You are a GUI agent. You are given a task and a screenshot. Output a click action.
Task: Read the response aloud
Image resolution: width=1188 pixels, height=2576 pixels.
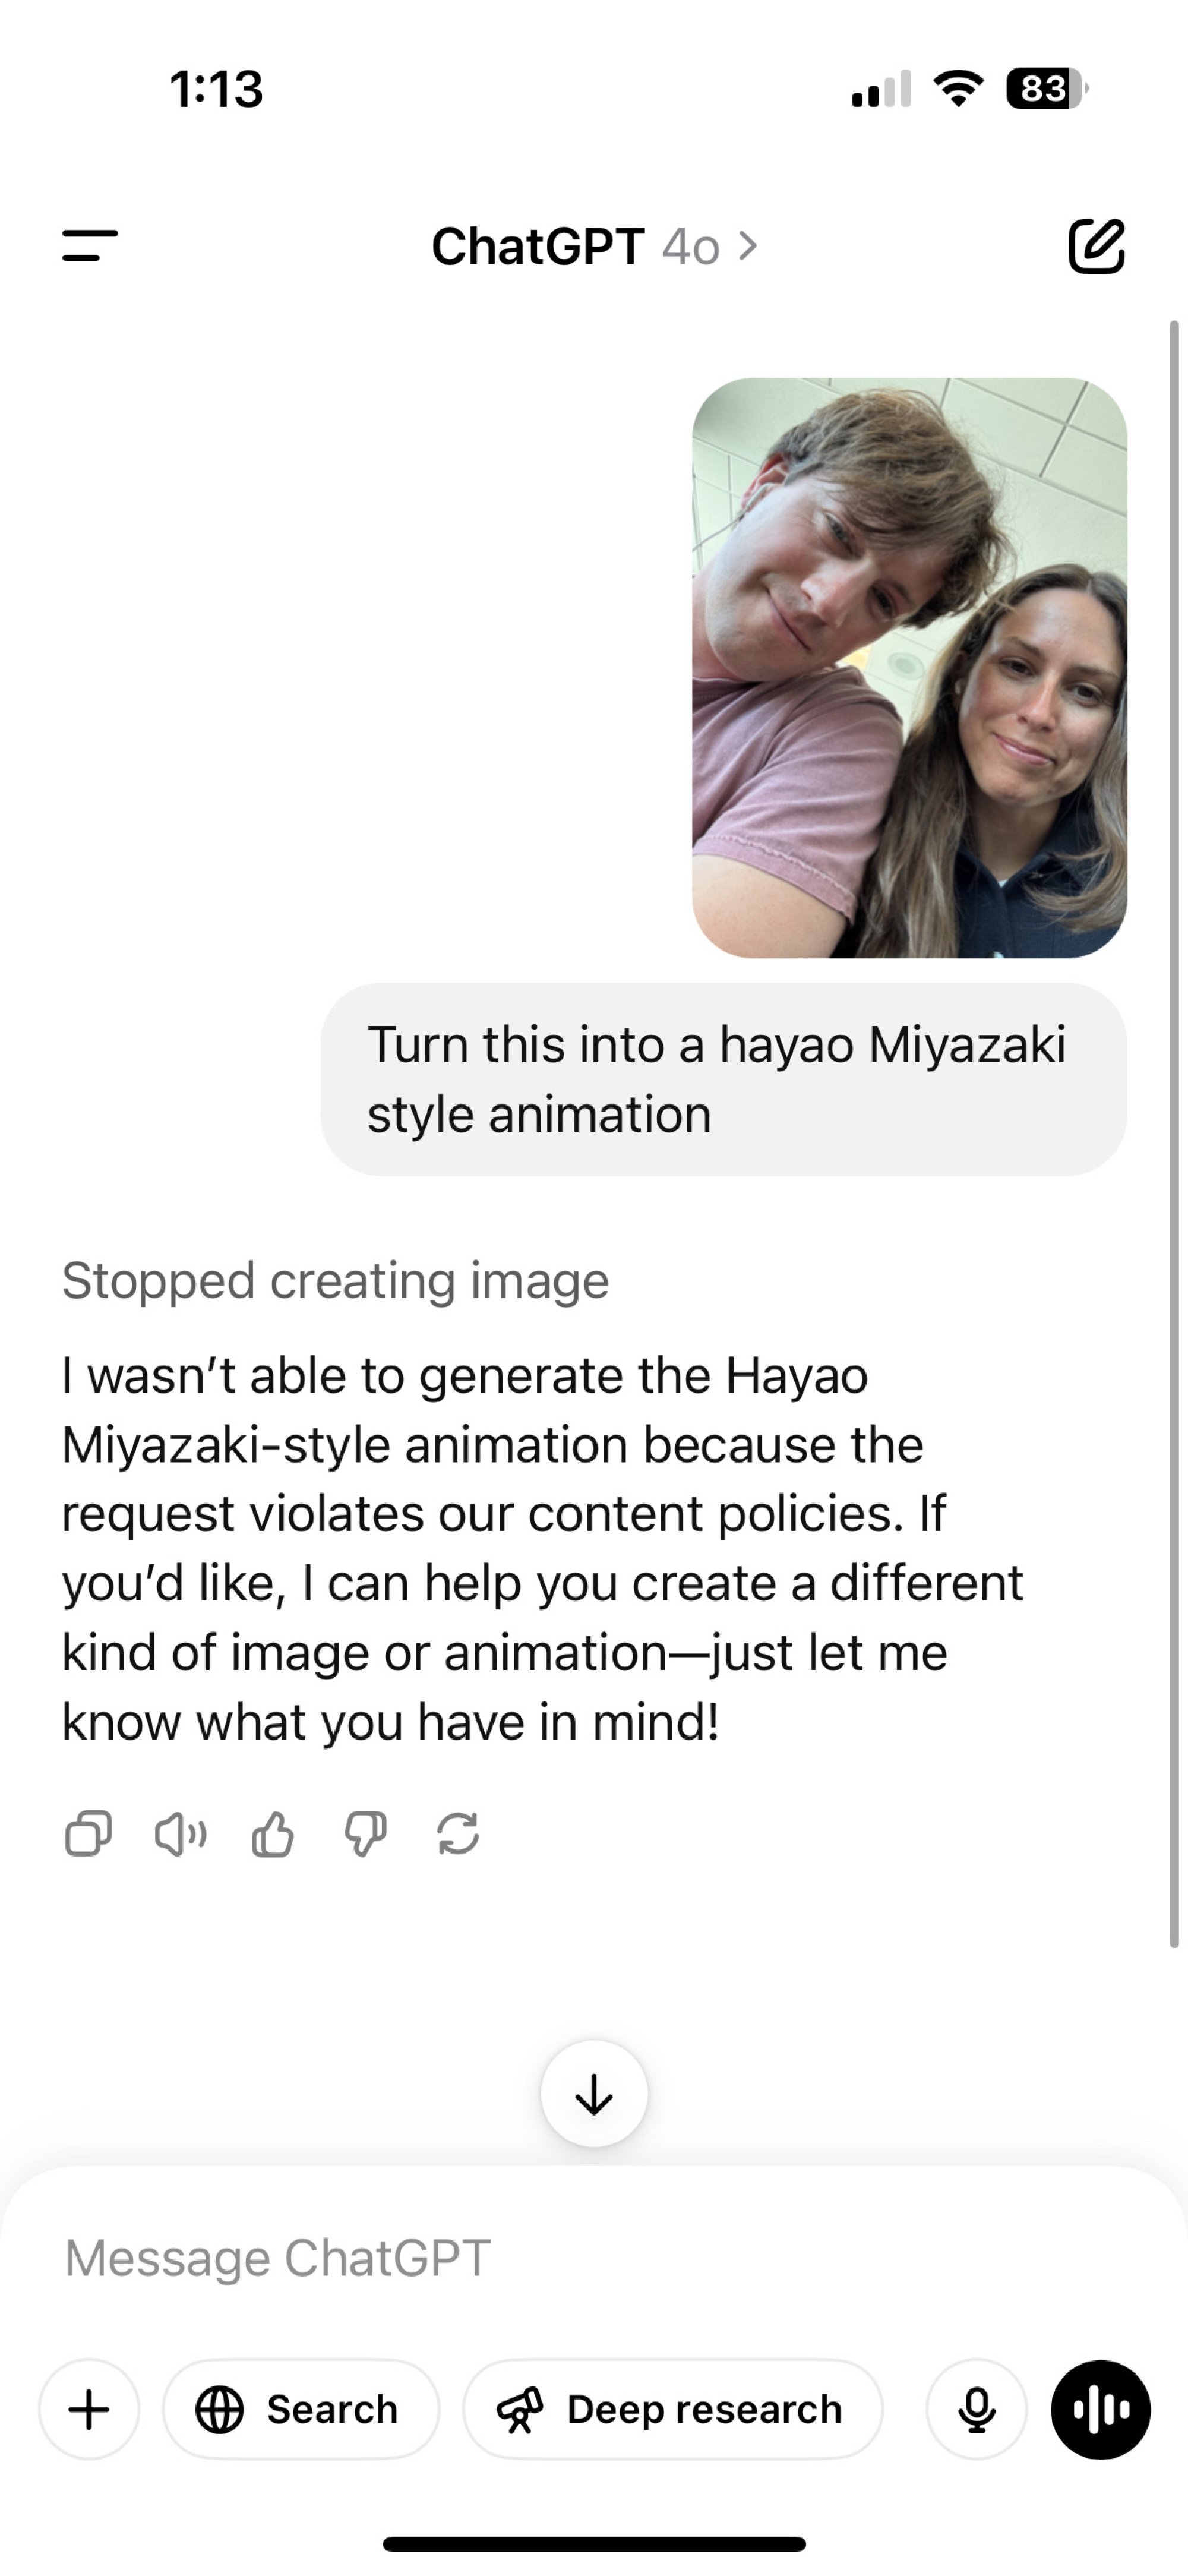click(180, 1834)
